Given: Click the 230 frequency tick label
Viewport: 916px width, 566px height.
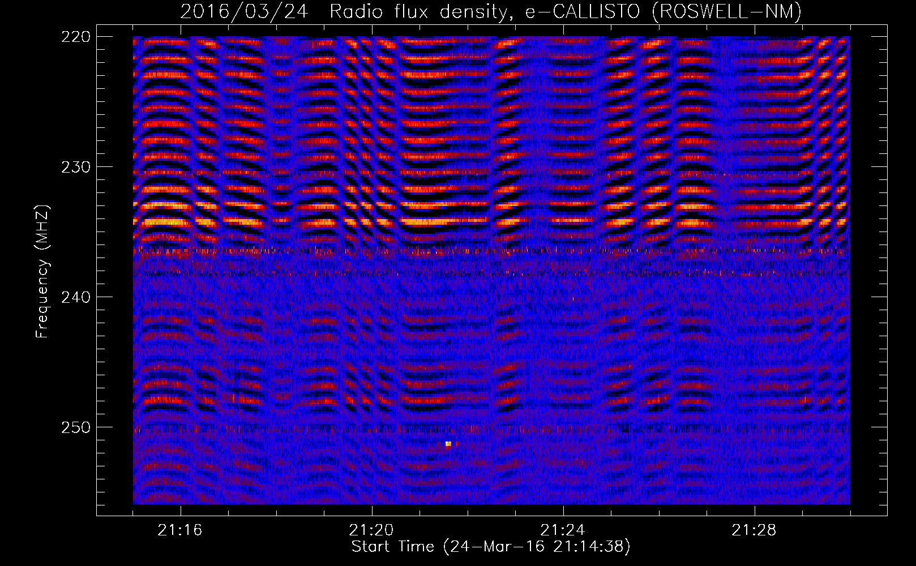Looking at the screenshot, I should point(75,167).
